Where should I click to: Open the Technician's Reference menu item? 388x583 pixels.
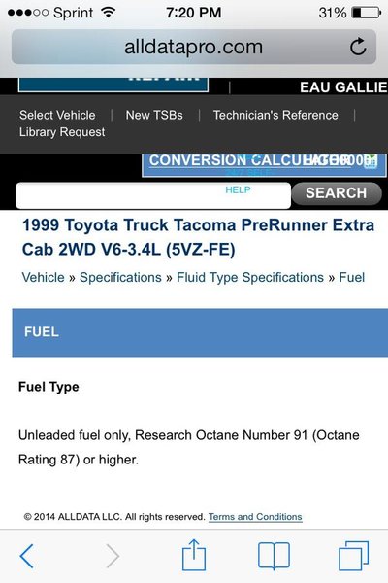275,115
